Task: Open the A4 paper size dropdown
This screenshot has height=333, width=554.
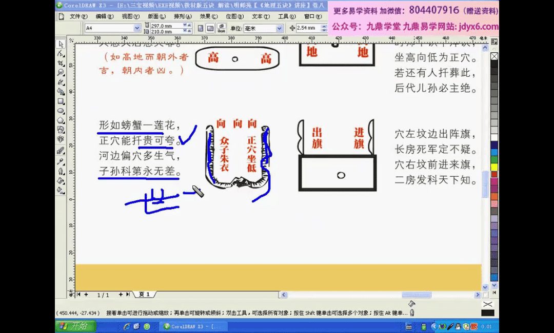Action: pyautogui.click(x=137, y=28)
